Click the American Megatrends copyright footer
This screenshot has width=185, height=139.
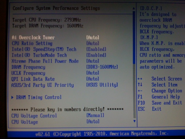pos(102,134)
